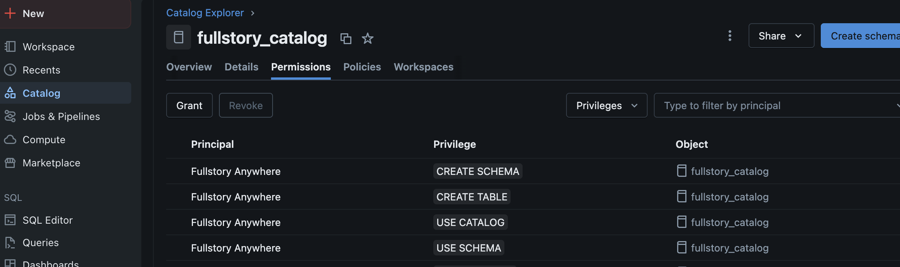The image size is (900, 267).
Task: Click the Jobs & Pipelines icon
Action: click(x=10, y=116)
